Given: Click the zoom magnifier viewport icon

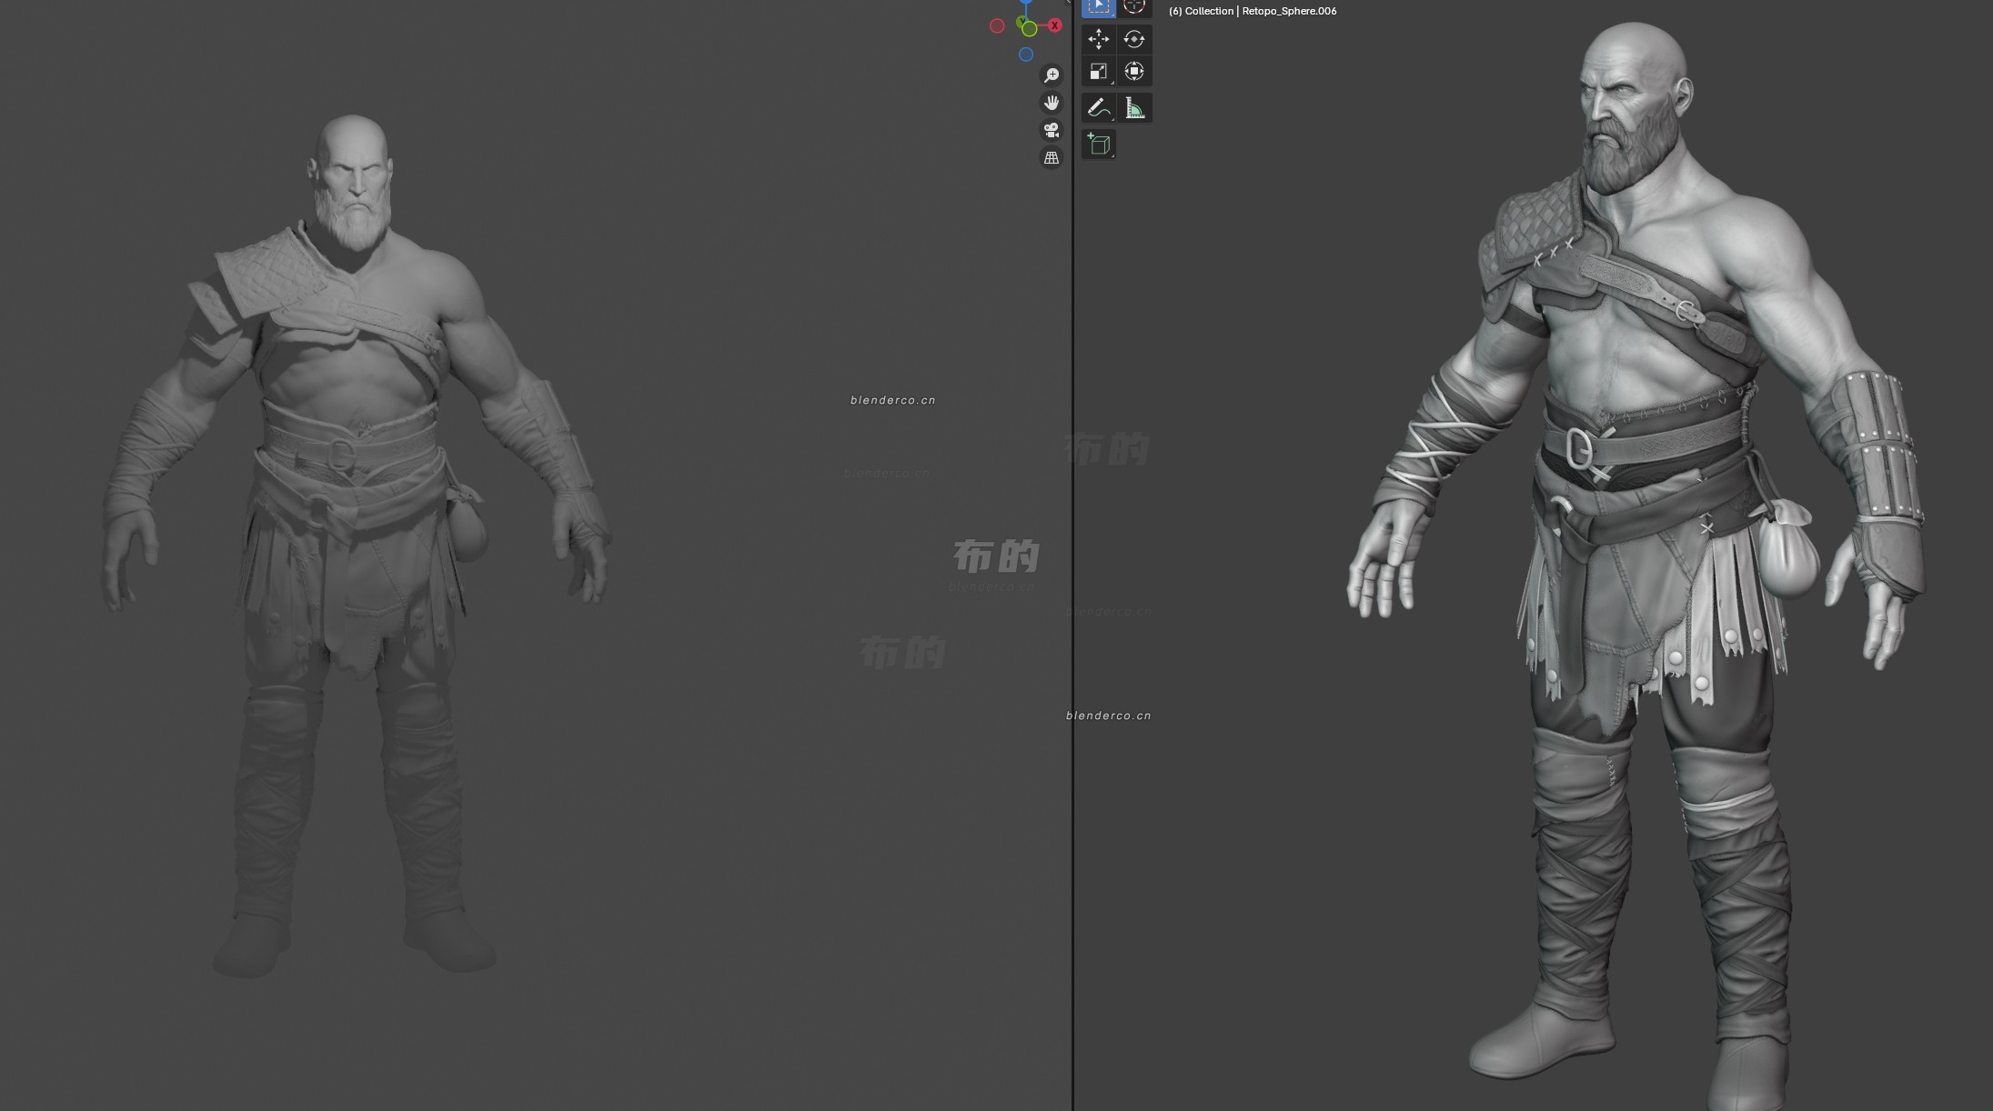Looking at the screenshot, I should click(x=1052, y=75).
